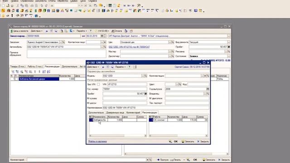Open the magnifier next to Автомобиль field in order

point(105,47)
